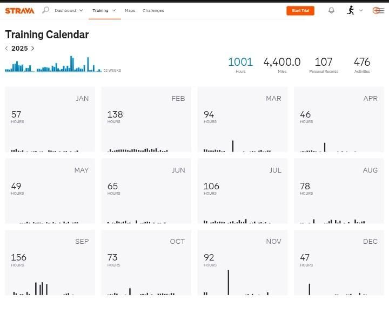Open the Challenges menu item
The width and height of the screenshot is (389, 315).
coord(153,10)
